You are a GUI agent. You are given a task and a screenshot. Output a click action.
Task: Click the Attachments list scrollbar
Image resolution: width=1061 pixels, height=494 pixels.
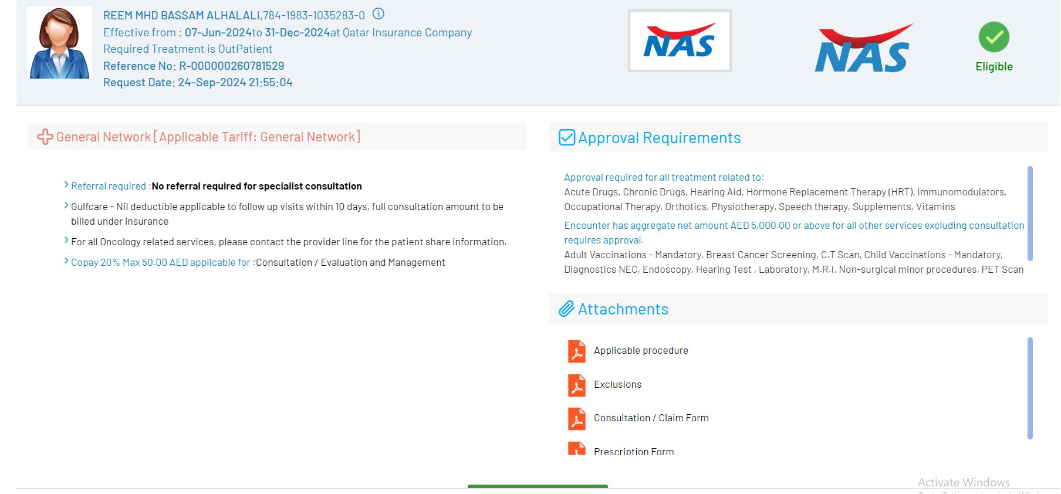[x=1030, y=388]
